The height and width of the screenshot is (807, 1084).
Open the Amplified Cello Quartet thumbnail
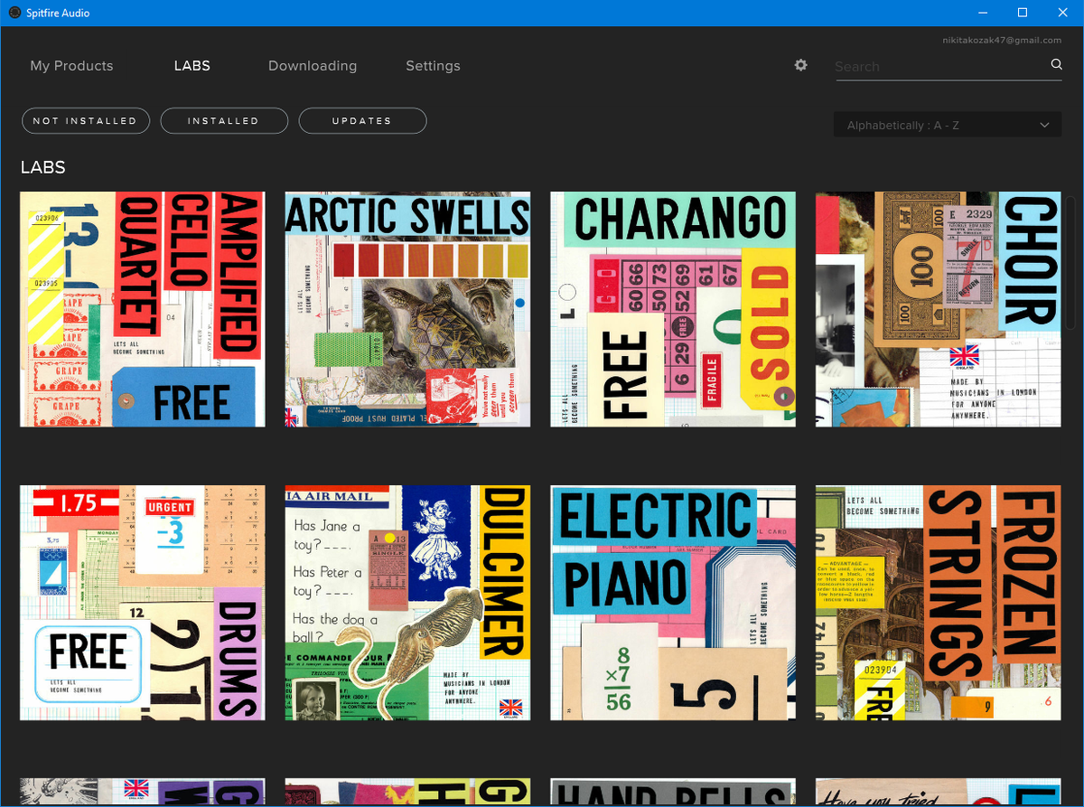point(143,309)
